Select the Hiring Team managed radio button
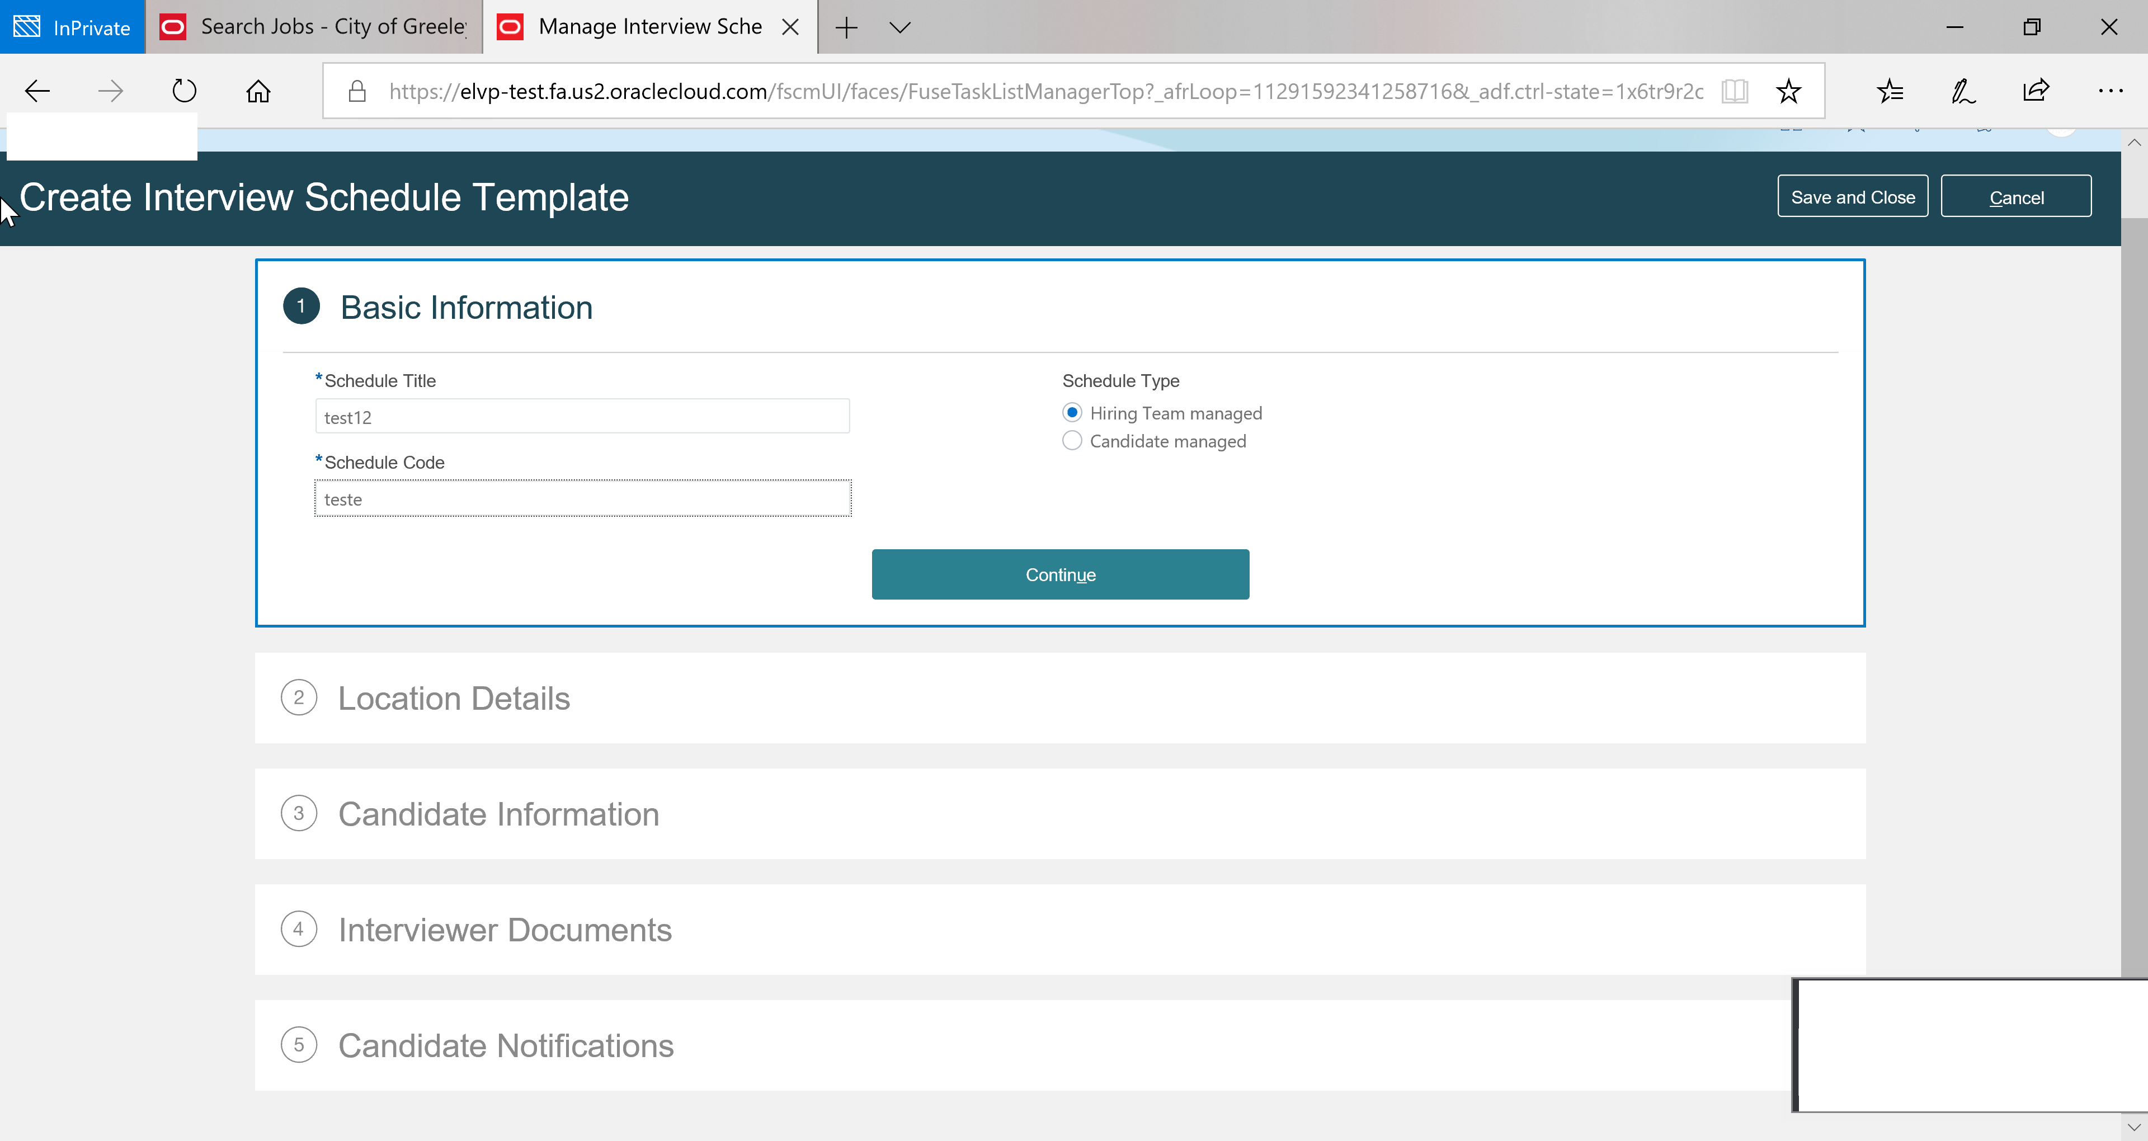 click(x=1072, y=412)
